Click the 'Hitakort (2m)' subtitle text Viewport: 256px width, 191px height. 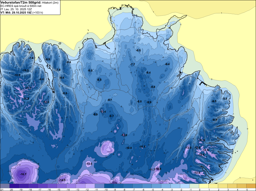click(x=50, y=3)
